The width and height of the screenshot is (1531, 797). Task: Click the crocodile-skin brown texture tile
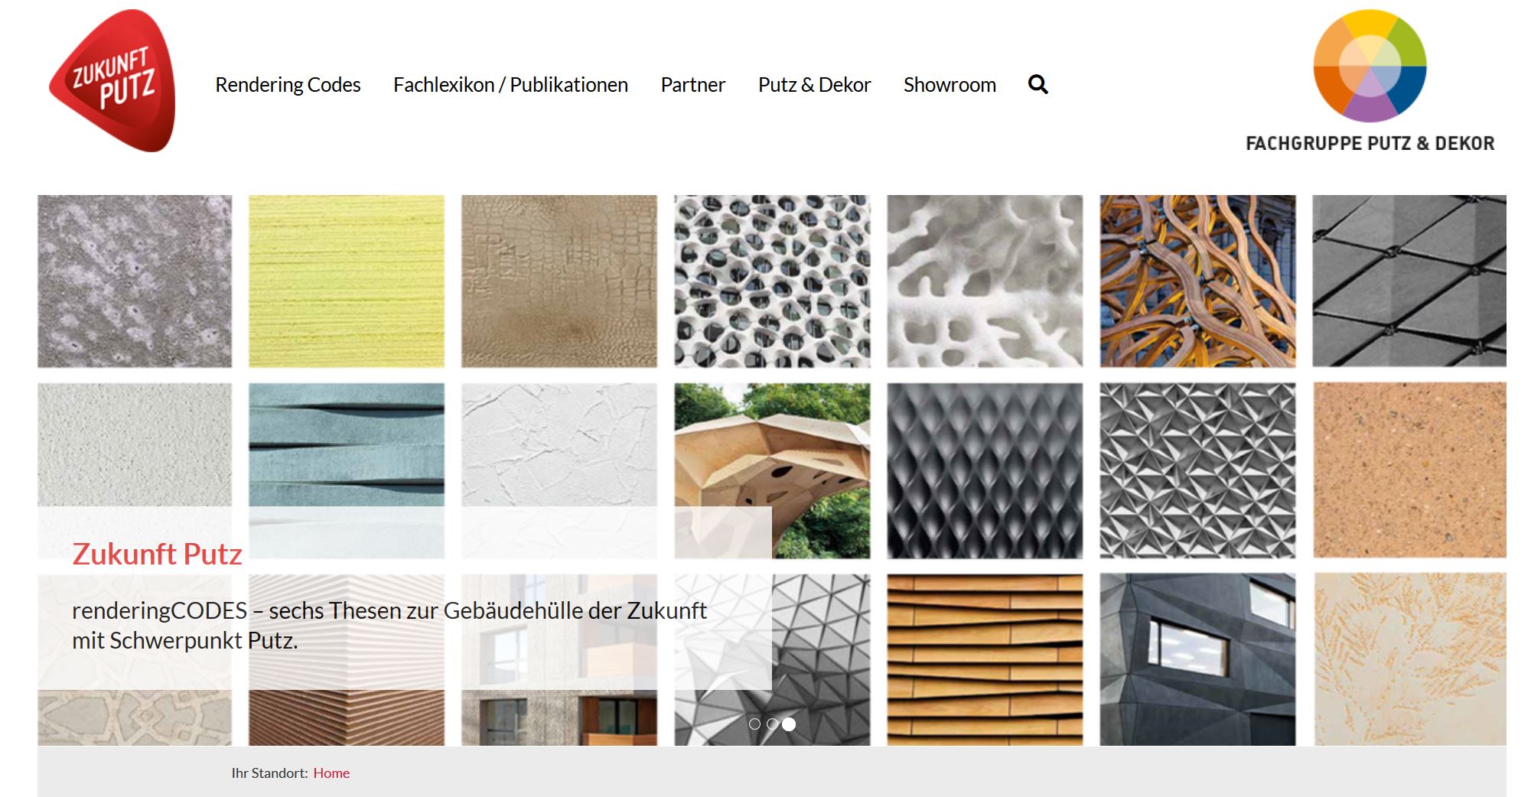[559, 281]
